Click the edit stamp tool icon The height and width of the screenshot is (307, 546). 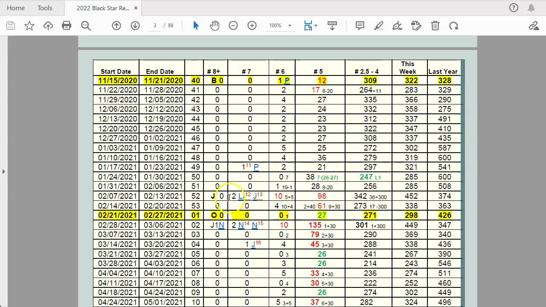(416, 26)
